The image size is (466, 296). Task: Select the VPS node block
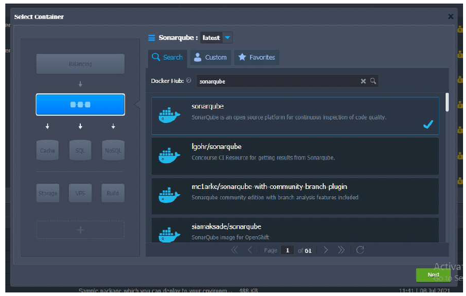tap(80, 193)
